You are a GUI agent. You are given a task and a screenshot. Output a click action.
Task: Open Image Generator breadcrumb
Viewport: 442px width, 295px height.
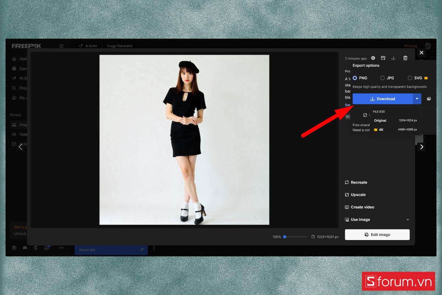coord(120,46)
